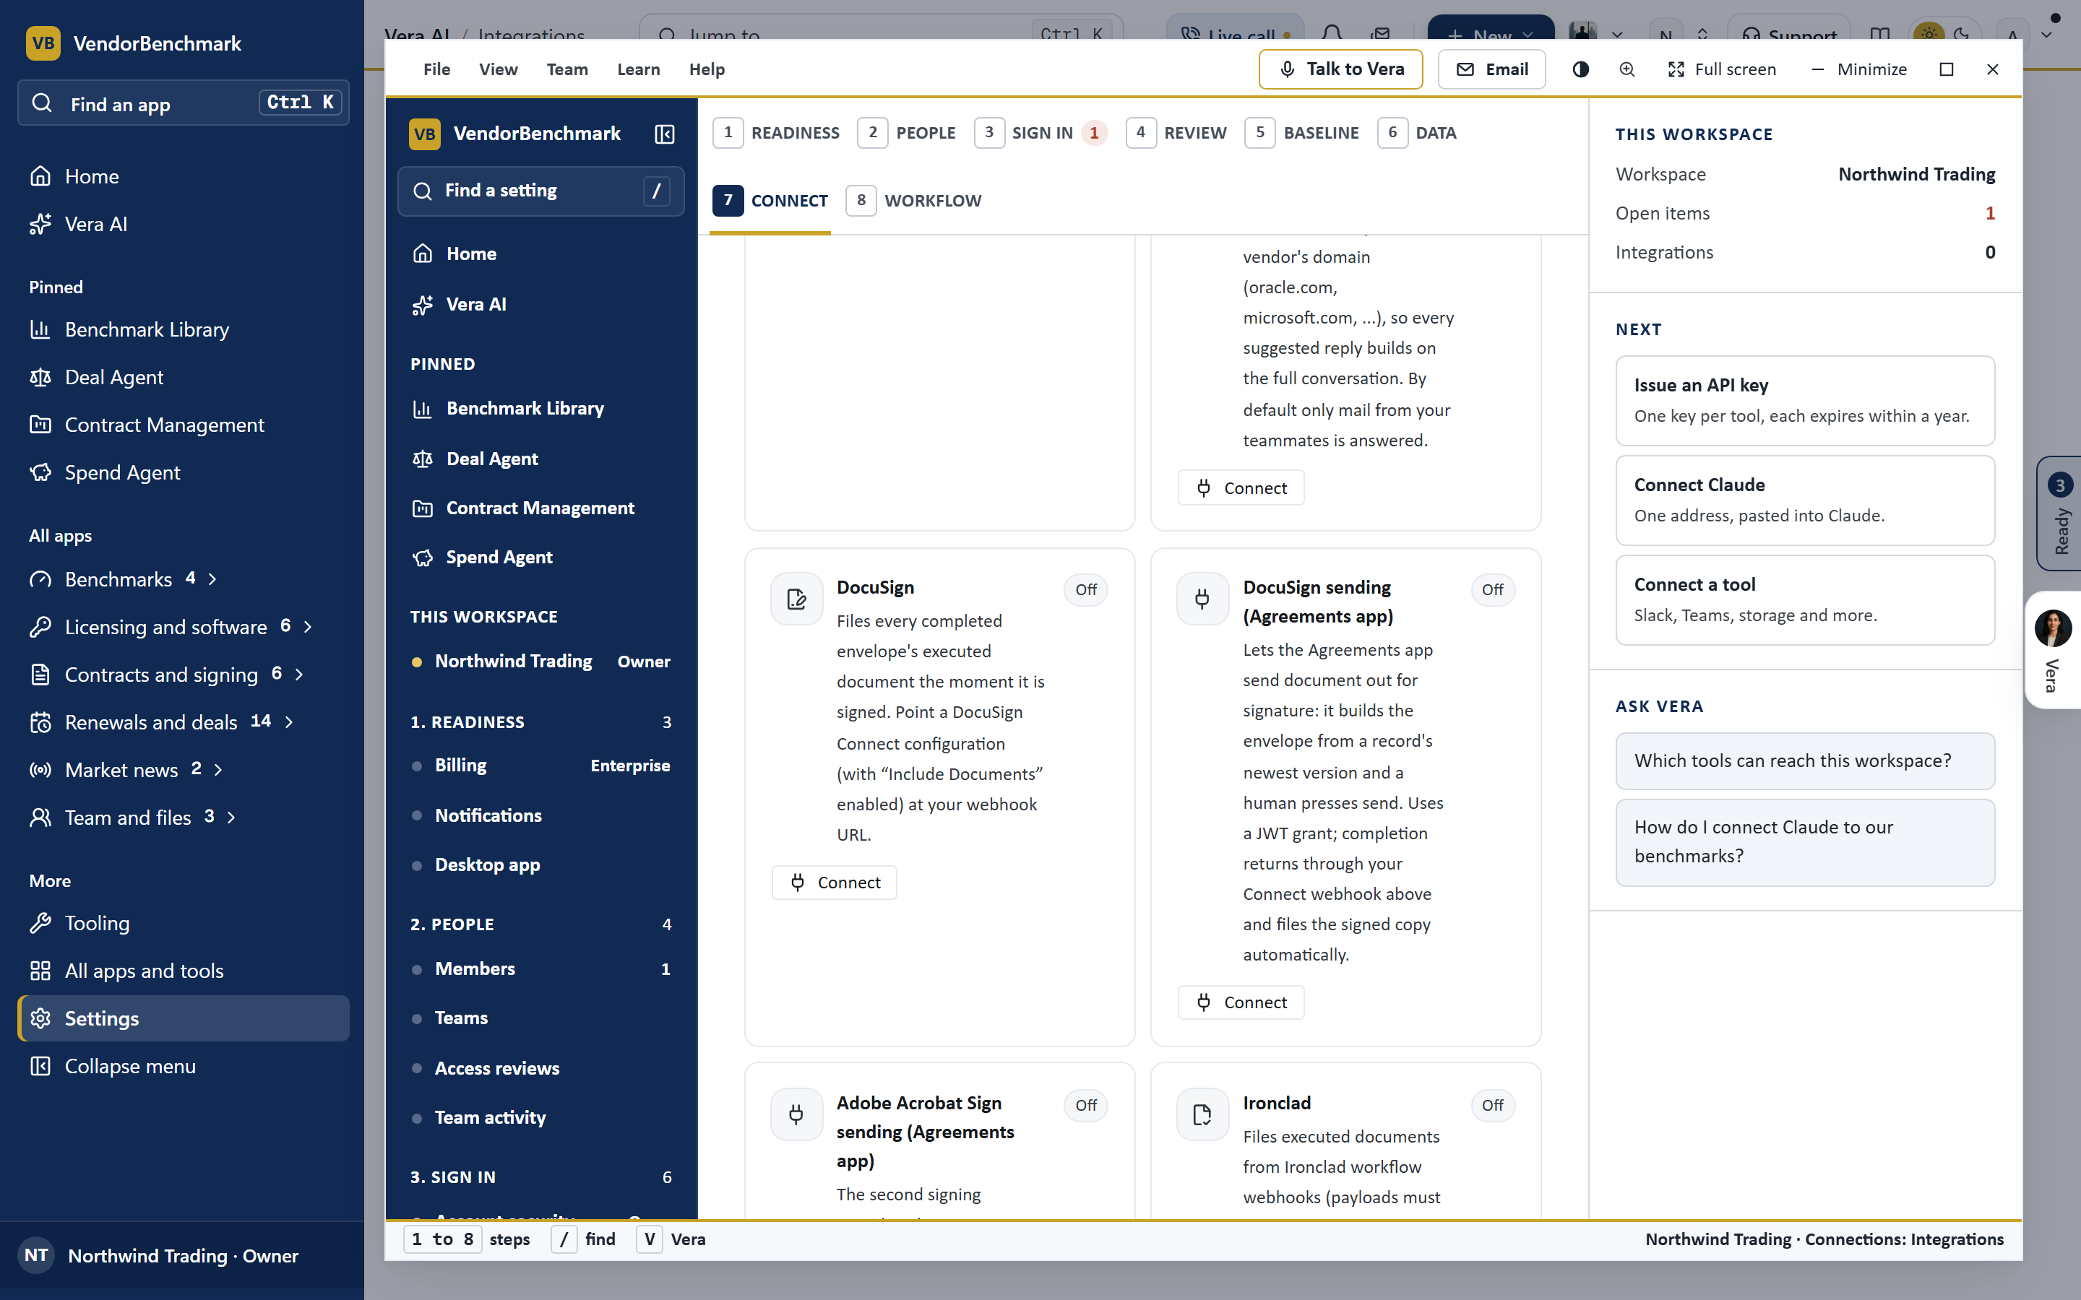Switch to the 3 SIGN IN step tab

pos(1040,132)
